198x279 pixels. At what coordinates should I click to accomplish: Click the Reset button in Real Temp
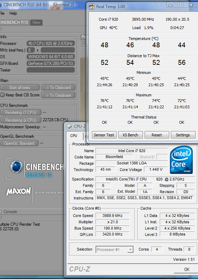click(157, 135)
